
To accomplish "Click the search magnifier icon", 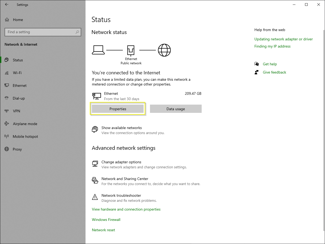I will [77, 32].
